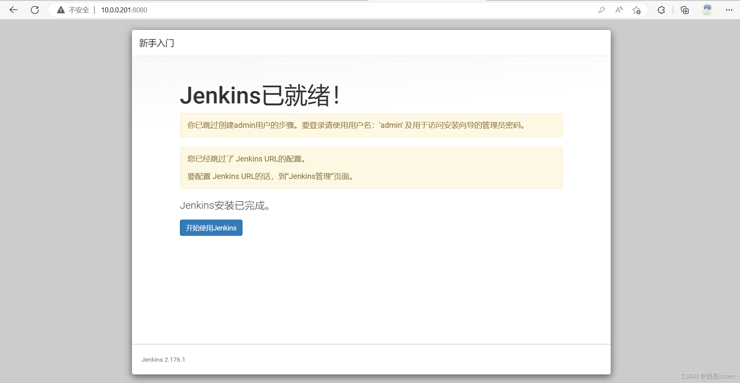The width and height of the screenshot is (740, 383).
Task: Open saved passwords key icon
Action: (601, 10)
